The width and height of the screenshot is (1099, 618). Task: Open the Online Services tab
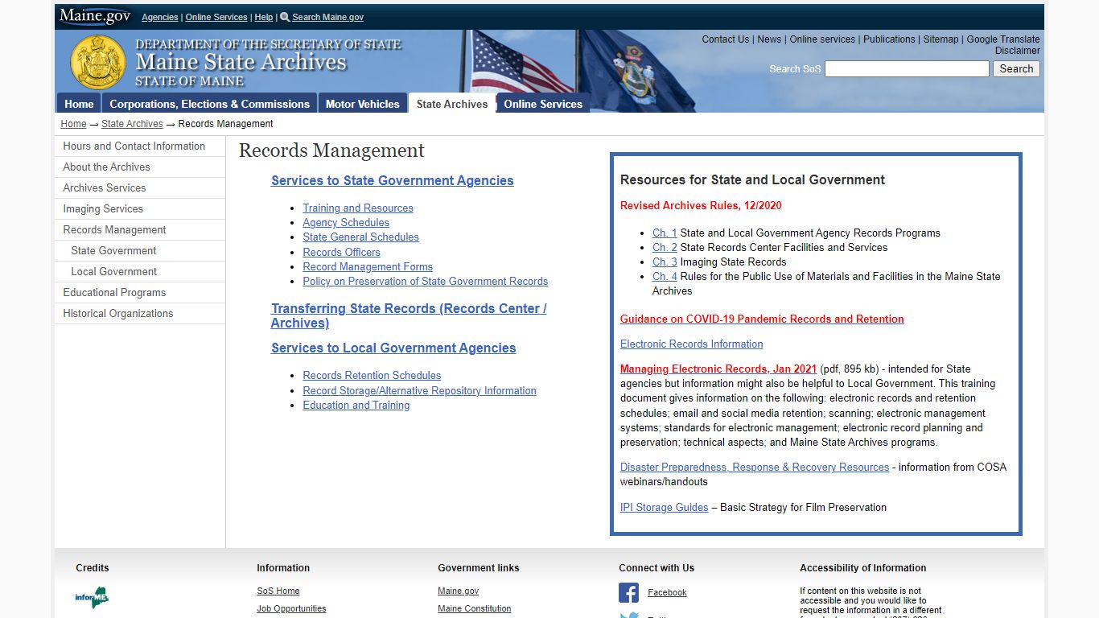543,104
